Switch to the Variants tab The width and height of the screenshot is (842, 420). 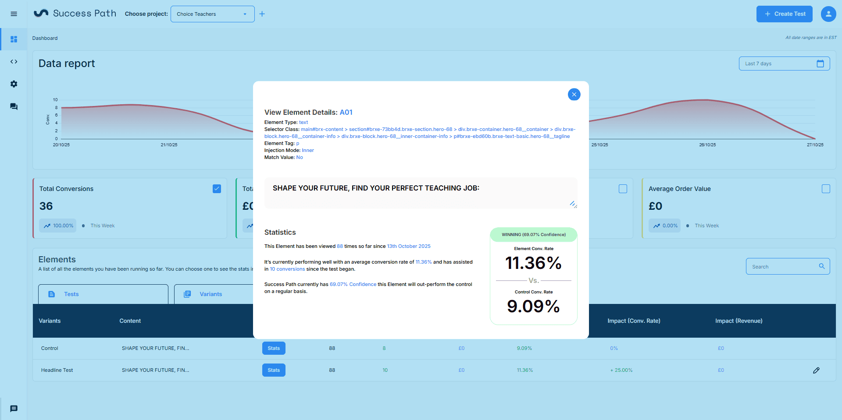pos(211,294)
